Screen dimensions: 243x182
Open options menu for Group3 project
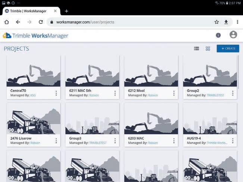pyautogui.click(x=115, y=141)
